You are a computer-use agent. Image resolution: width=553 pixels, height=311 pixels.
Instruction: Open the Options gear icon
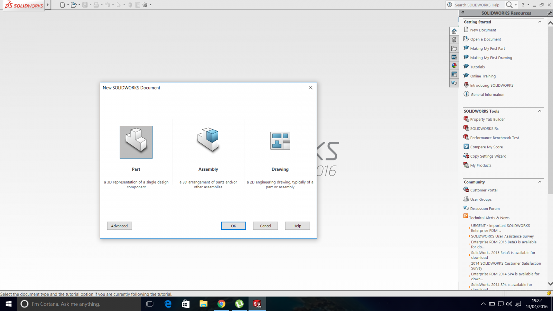(x=145, y=5)
